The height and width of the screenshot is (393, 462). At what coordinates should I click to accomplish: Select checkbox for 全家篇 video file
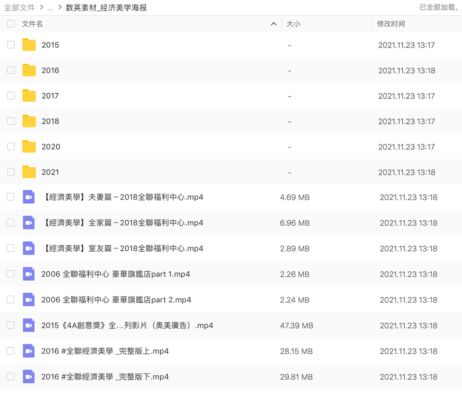pos(11,223)
